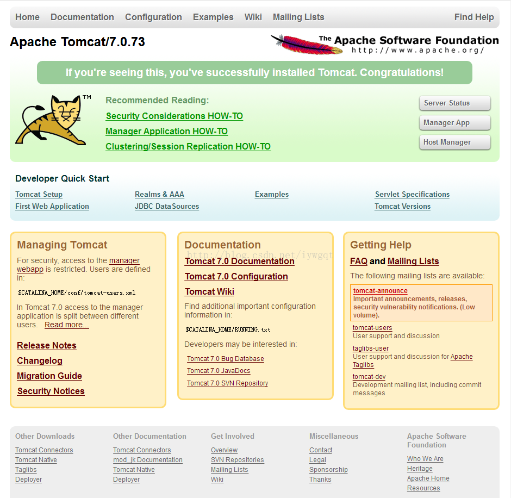The image size is (511, 498).
Task: Open Security Considerations HOW-TO link
Action: coord(175,116)
